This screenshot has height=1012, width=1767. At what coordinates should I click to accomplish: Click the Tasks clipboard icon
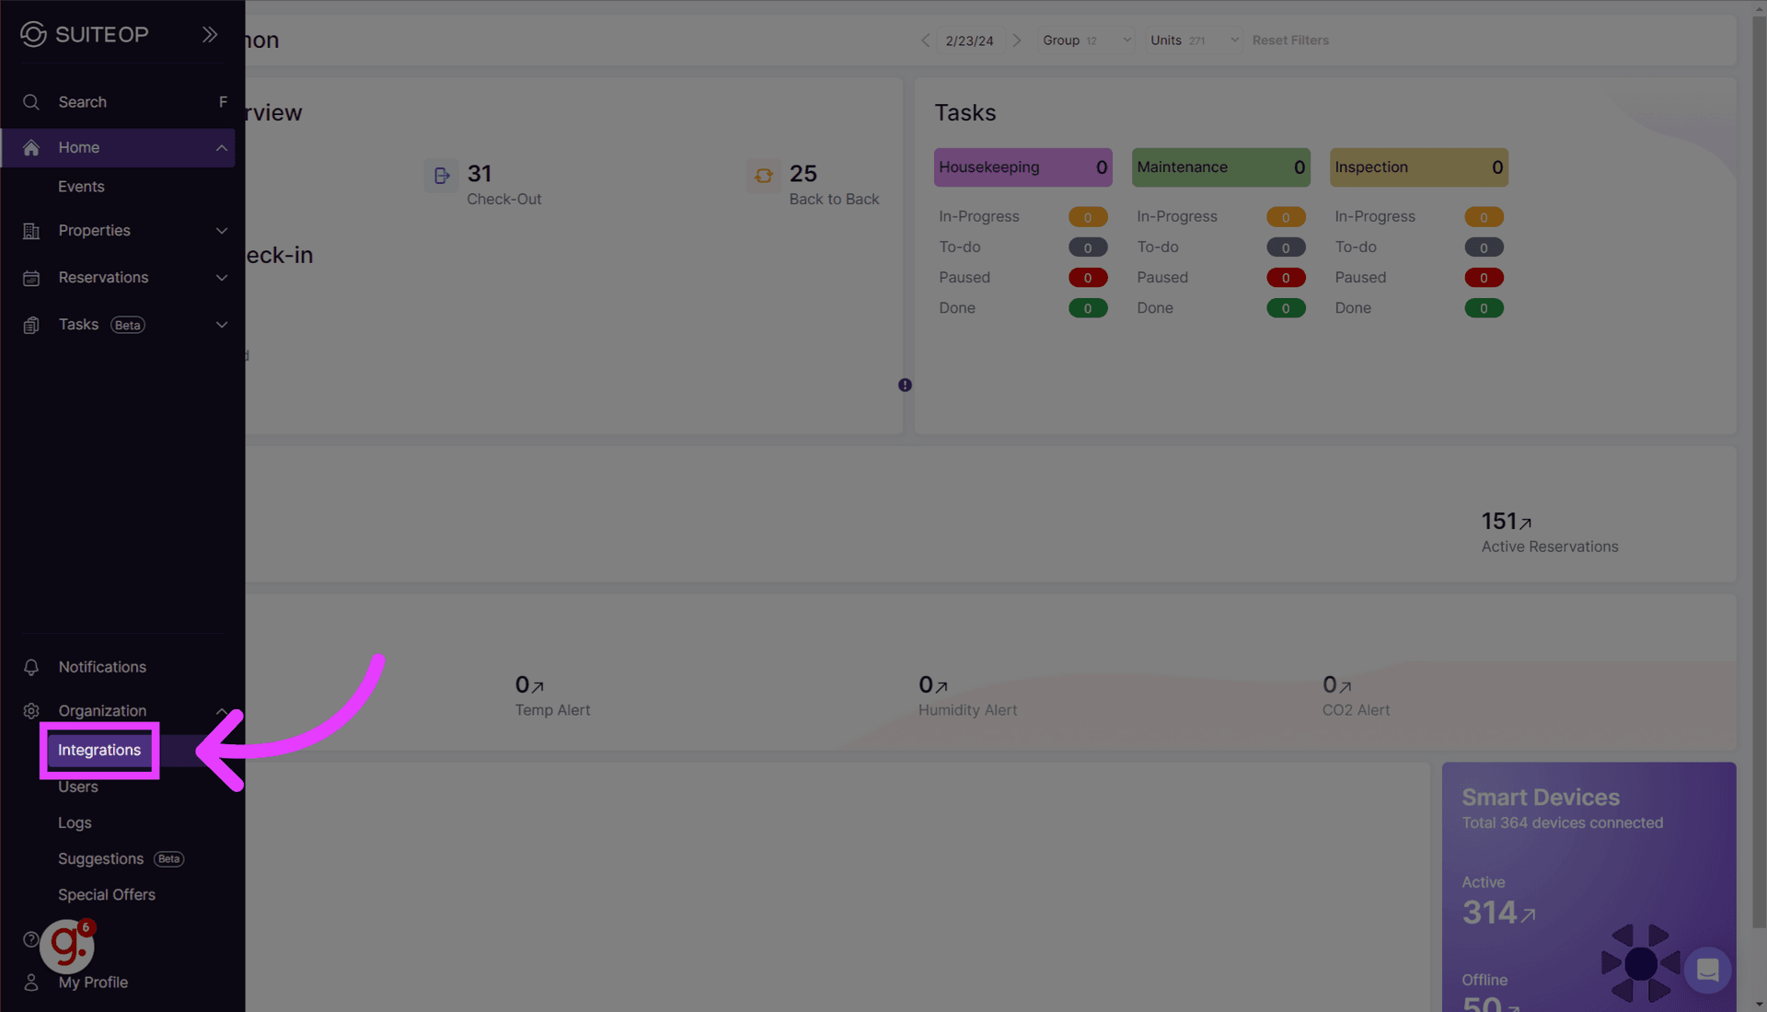30,325
